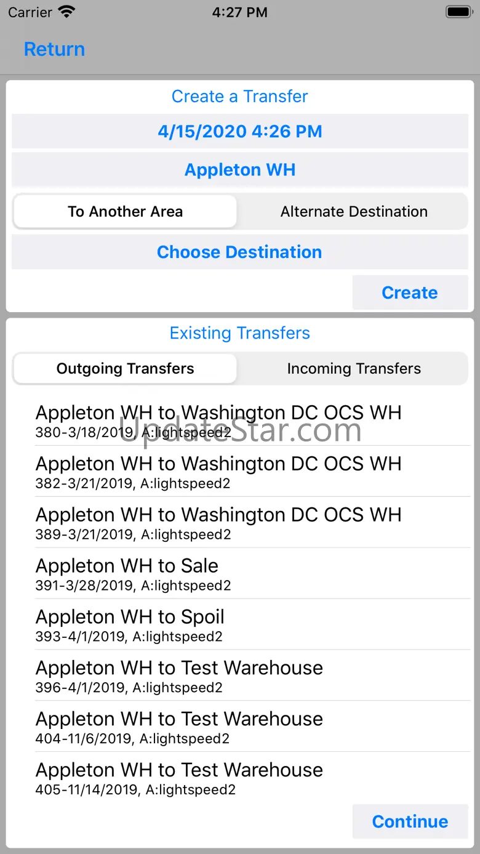The width and height of the screenshot is (480, 854).
Task: Switch to Alternate Destination segment
Action: [x=354, y=212]
